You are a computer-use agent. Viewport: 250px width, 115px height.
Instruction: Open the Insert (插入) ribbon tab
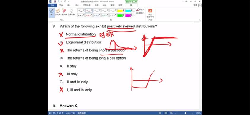tap(69, 5)
